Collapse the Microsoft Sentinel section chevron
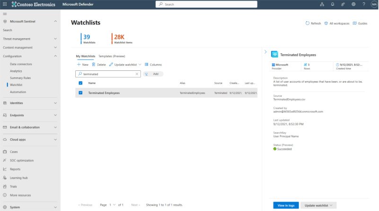 pos(55,21)
